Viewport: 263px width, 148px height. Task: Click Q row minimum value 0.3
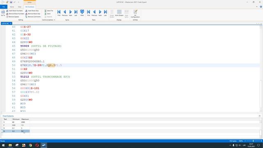14,131
